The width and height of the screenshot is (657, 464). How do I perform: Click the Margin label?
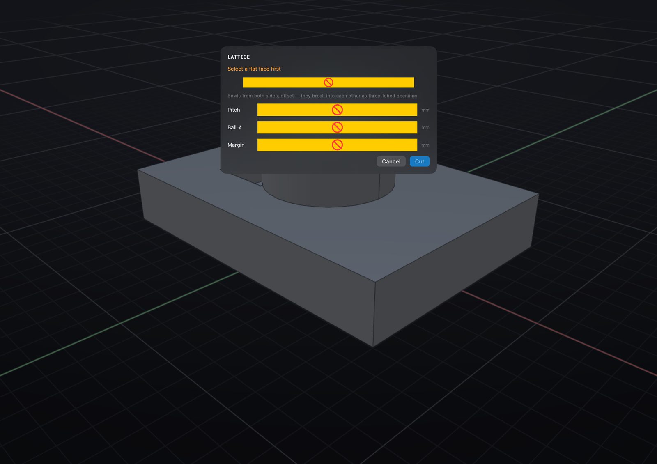click(x=236, y=145)
